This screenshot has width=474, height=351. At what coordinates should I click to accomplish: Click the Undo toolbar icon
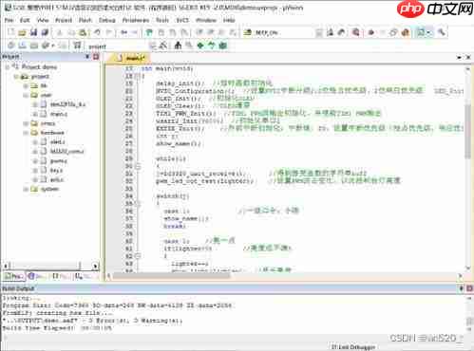[x=97, y=32]
